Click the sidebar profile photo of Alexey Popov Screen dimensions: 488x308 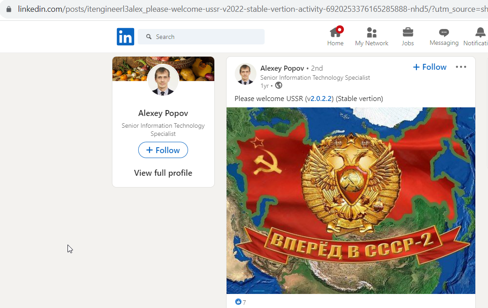pos(163,80)
